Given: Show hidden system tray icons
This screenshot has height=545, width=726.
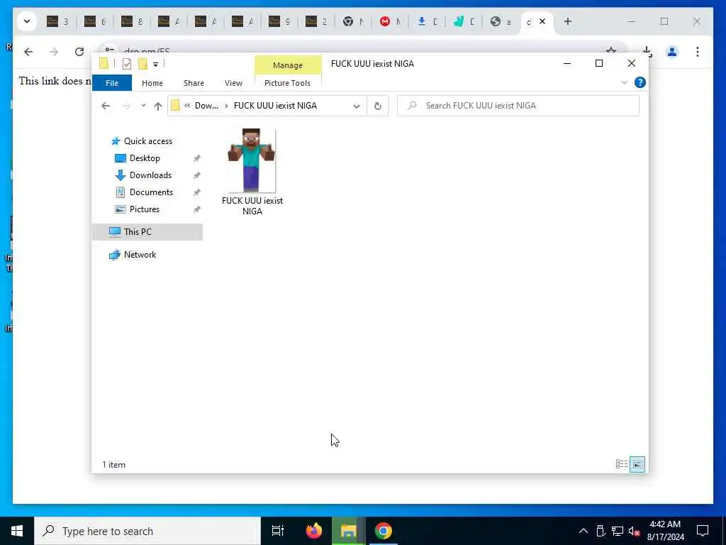Looking at the screenshot, I should (x=583, y=531).
